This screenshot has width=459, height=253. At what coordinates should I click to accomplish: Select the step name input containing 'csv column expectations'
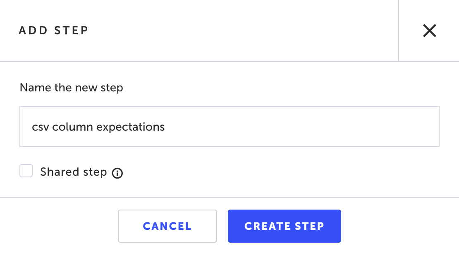229,126
